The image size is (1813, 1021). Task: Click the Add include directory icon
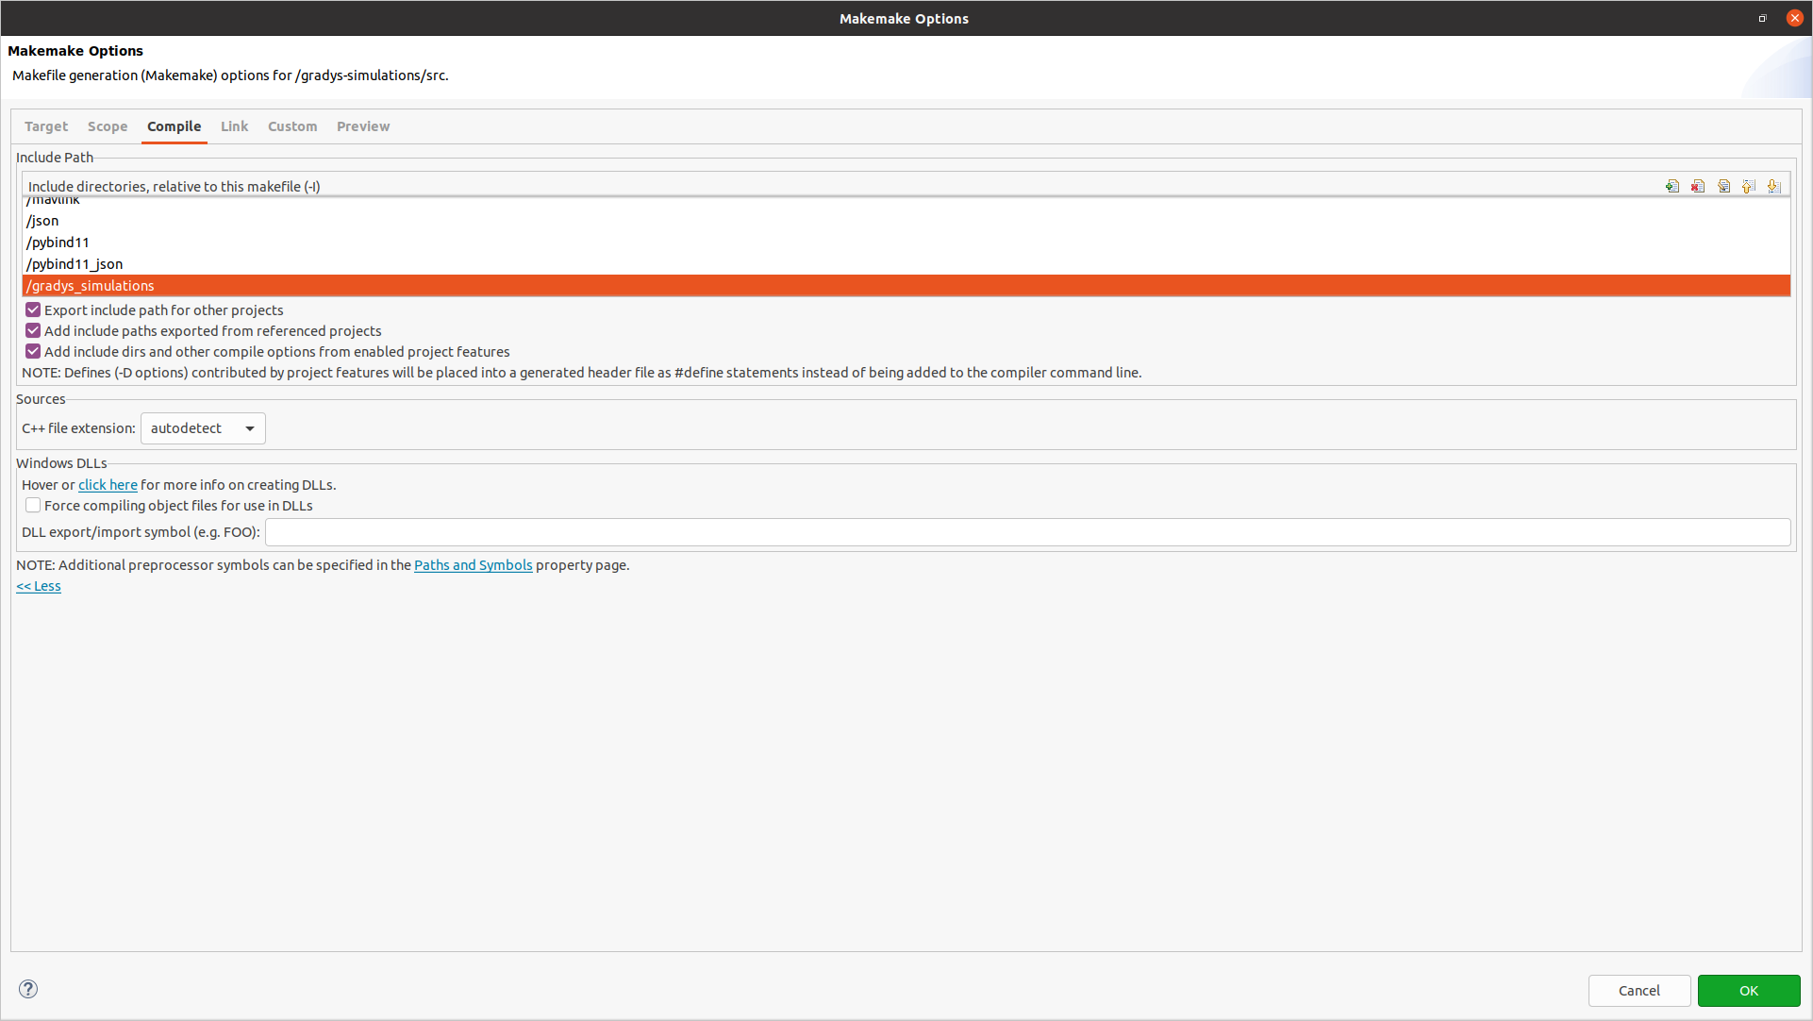click(1672, 186)
